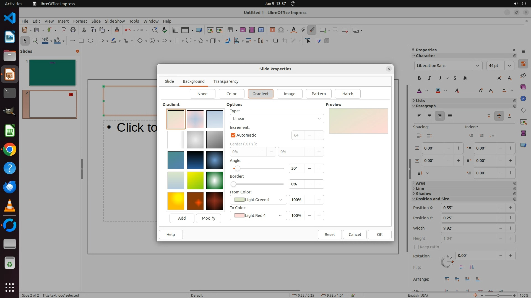This screenshot has width=531, height=298.
Task: Open the Slide Show menu
Action: point(115,21)
